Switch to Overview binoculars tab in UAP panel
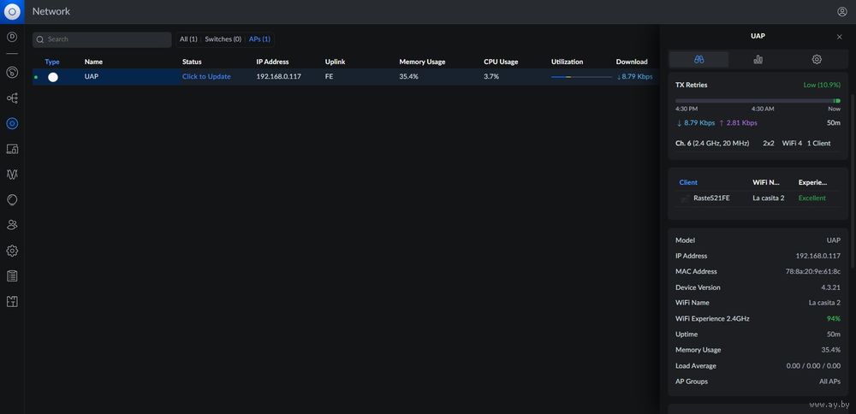The height and width of the screenshot is (414, 856). click(x=698, y=59)
